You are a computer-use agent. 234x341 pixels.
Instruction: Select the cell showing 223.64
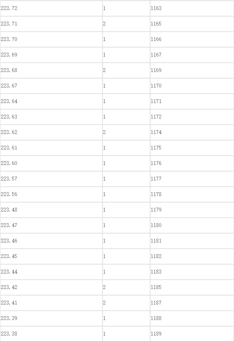pyautogui.click(x=51, y=101)
